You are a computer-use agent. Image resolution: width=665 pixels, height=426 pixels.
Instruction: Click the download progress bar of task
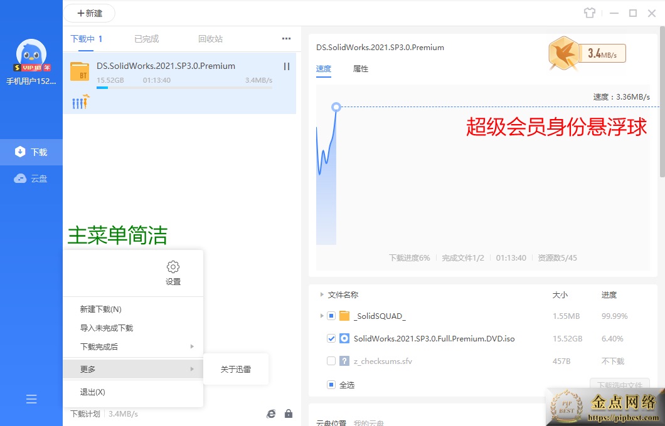click(x=184, y=88)
